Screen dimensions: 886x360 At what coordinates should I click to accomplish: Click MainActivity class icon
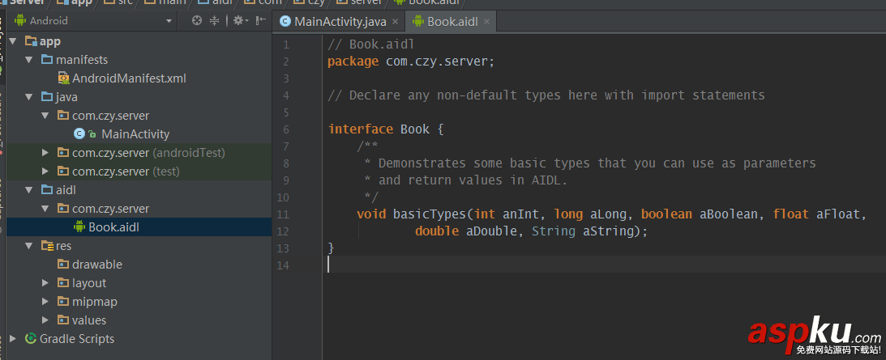[x=79, y=134]
